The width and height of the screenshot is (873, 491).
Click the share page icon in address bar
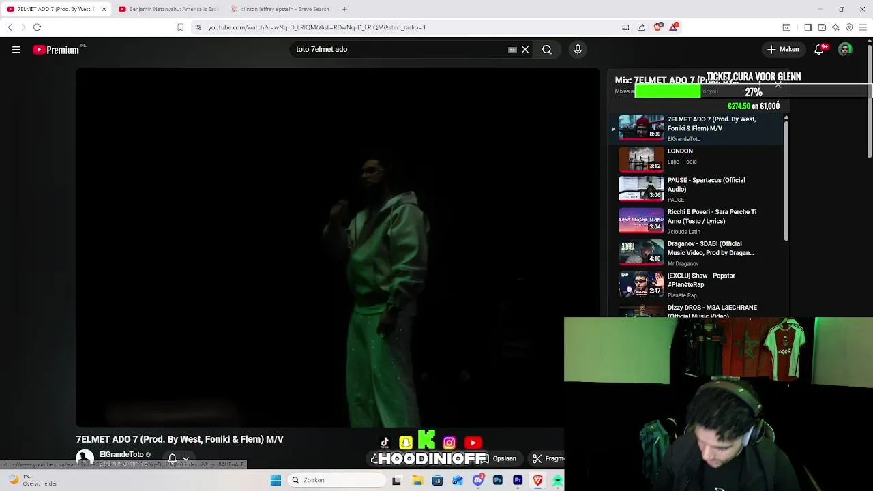click(x=641, y=27)
